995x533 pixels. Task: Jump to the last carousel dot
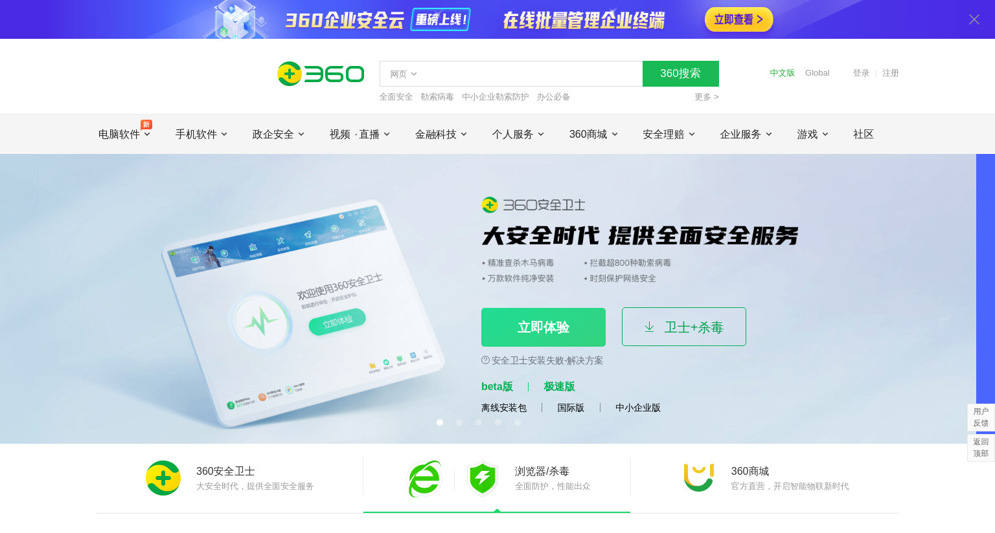[518, 422]
